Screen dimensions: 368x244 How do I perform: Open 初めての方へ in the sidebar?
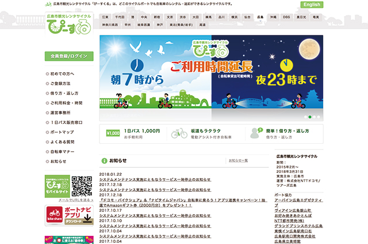(x=62, y=74)
